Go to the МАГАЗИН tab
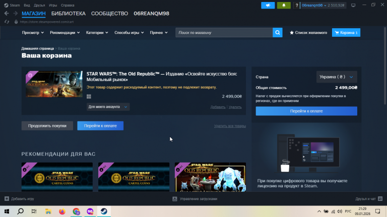 34,14
